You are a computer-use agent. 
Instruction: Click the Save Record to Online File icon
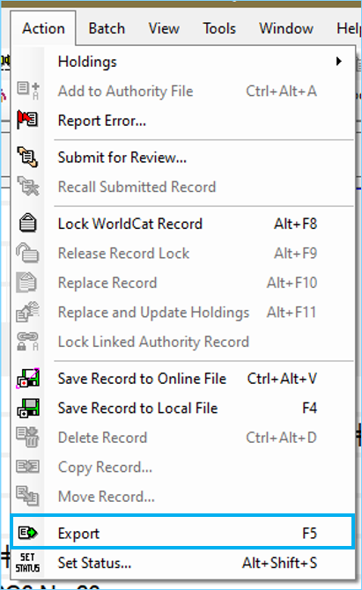tap(27, 378)
